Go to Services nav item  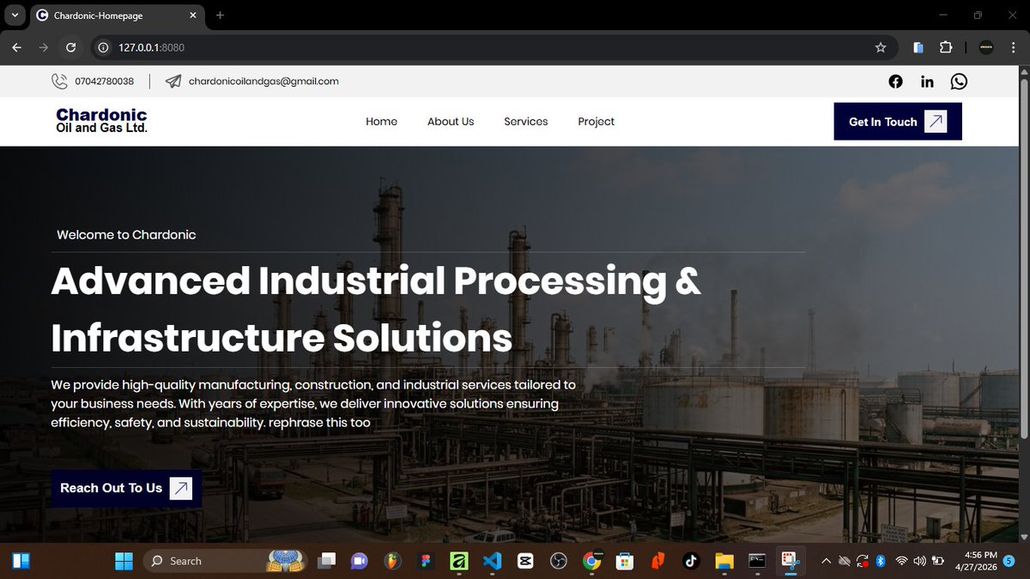[525, 122]
